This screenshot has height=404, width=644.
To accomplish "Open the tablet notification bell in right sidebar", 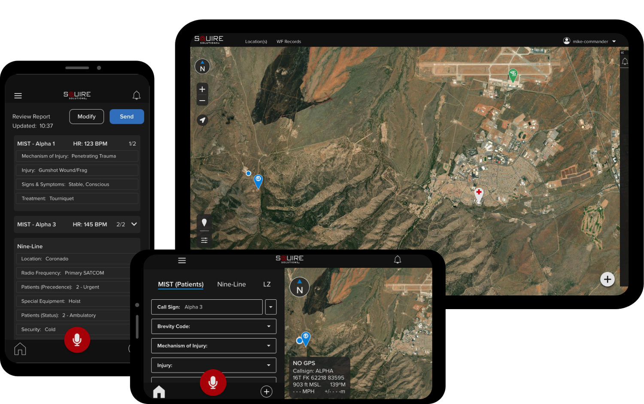I will tap(625, 61).
